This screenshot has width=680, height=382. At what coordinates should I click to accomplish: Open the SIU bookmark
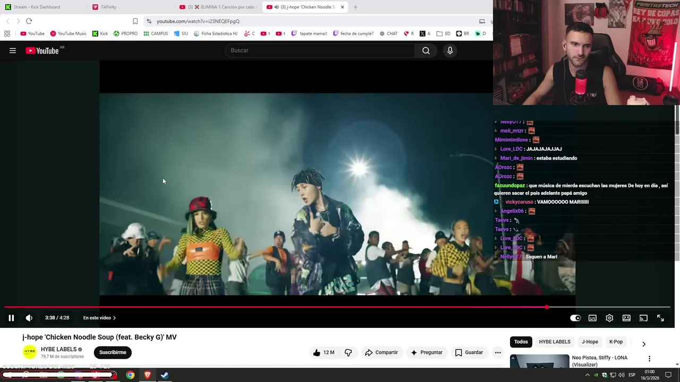(x=181, y=33)
